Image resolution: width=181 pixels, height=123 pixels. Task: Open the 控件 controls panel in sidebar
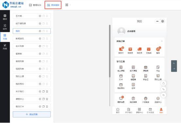5,27
